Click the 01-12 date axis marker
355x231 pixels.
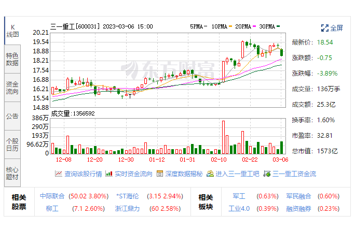(157, 160)
